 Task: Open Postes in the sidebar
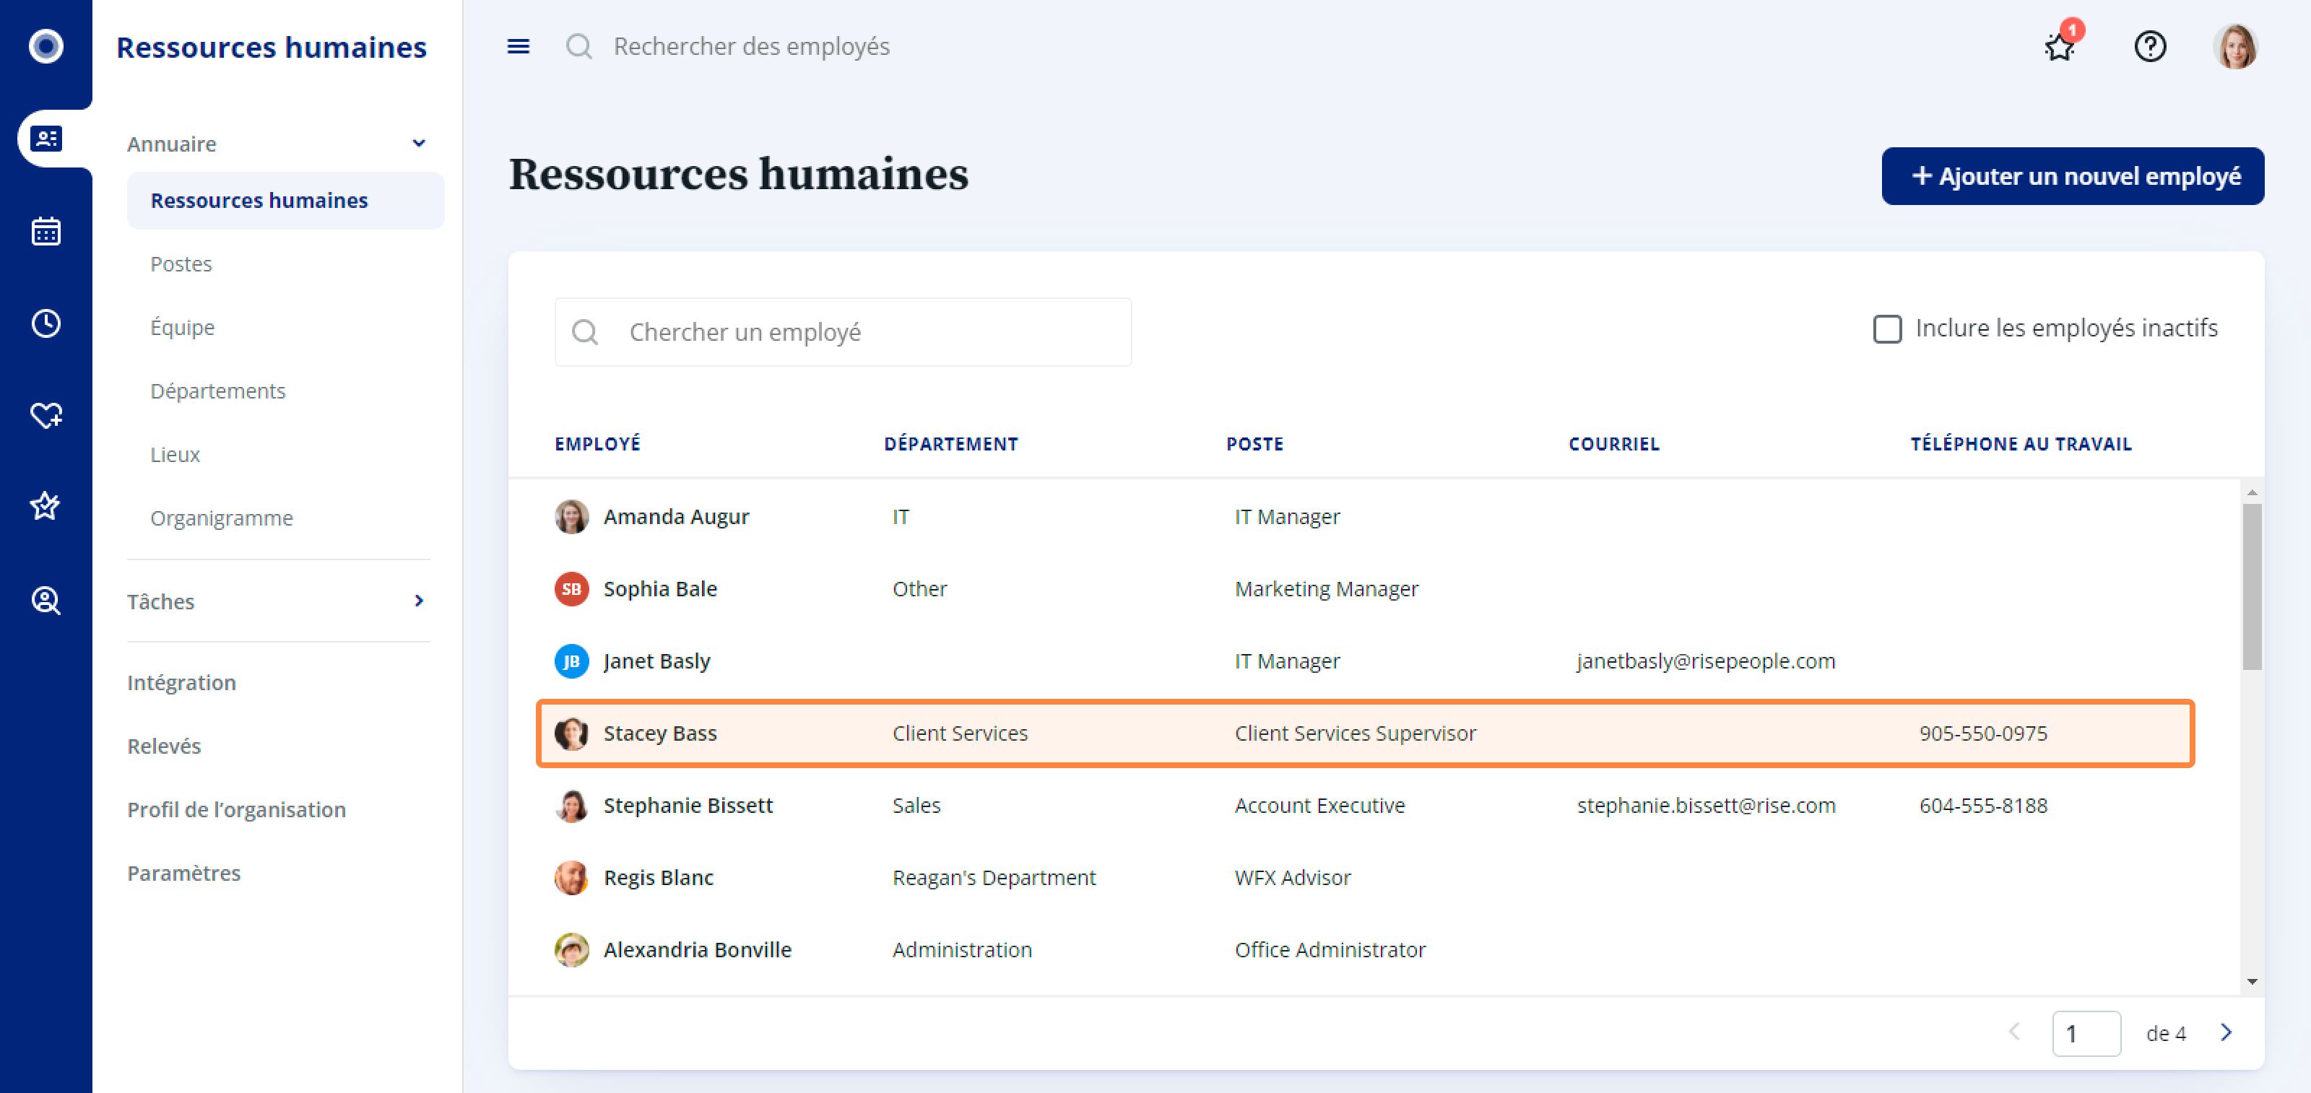coord(181,264)
